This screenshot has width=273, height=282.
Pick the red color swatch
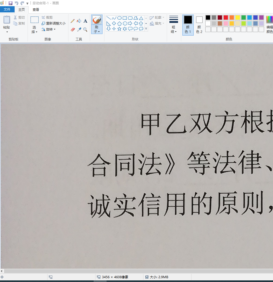point(226,18)
